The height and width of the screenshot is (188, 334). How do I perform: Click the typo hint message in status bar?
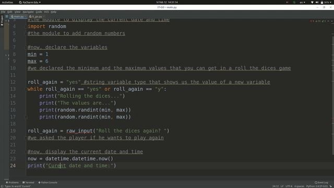tap(17, 186)
